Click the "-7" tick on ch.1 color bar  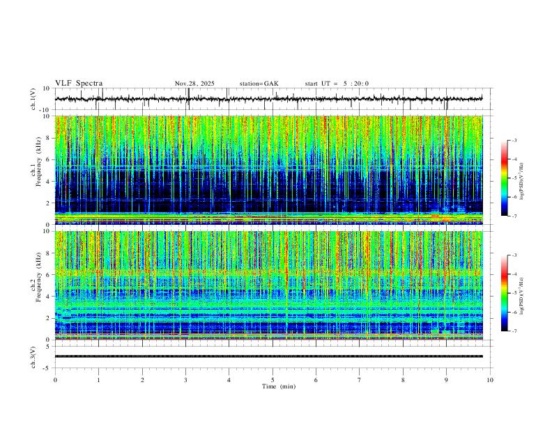tap(514, 216)
